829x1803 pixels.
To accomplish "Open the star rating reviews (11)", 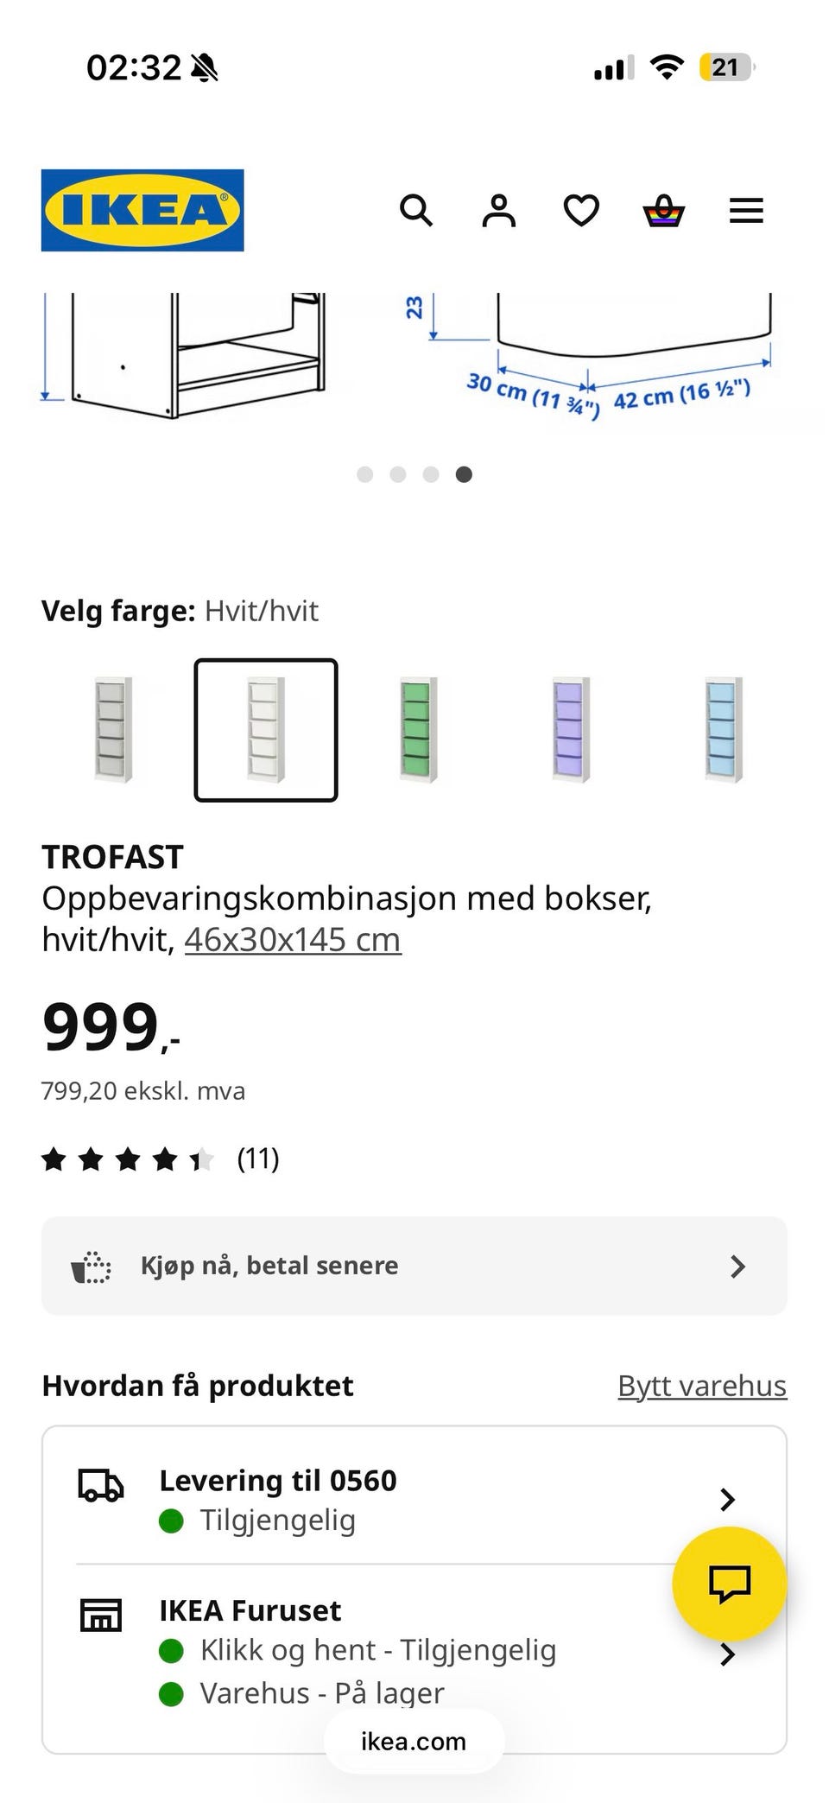I will (x=161, y=1159).
